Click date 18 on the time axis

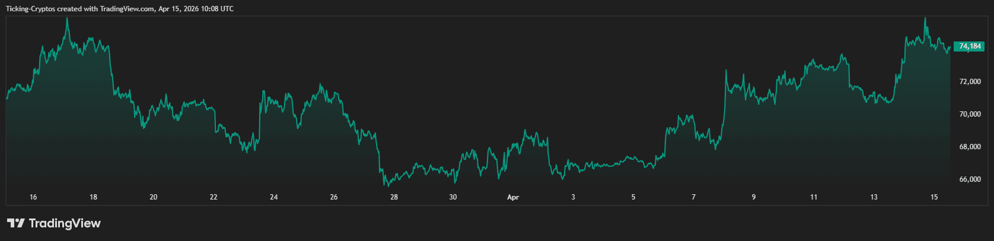pyautogui.click(x=93, y=197)
